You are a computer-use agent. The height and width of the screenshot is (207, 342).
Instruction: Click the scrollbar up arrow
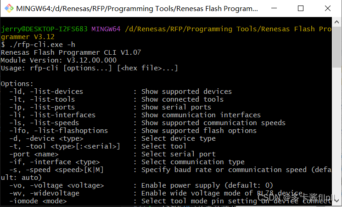pyautogui.click(x=336, y=22)
